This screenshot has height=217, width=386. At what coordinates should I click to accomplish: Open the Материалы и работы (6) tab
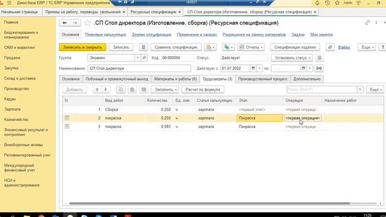click(176, 79)
